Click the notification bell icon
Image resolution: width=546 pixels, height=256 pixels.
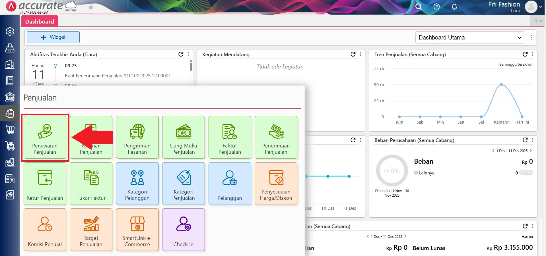[x=454, y=7]
